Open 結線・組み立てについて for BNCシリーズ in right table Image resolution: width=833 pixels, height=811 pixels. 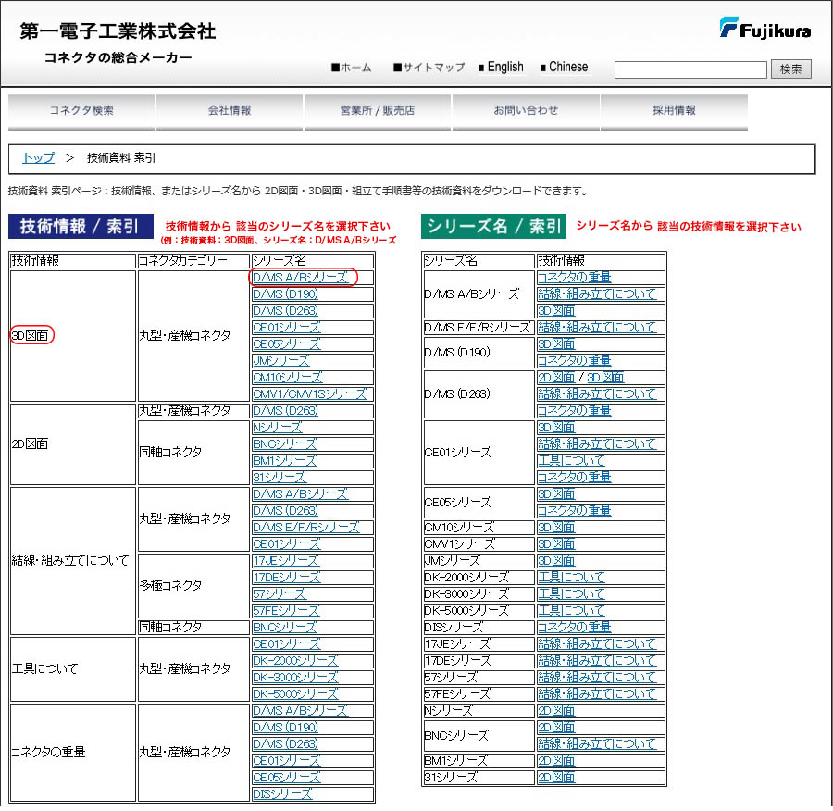pyautogui.click(x=597, y=744)
